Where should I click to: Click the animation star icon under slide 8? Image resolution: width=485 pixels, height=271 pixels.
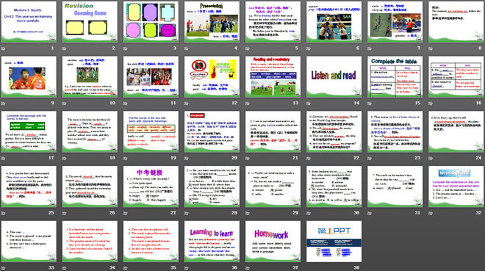431,48
